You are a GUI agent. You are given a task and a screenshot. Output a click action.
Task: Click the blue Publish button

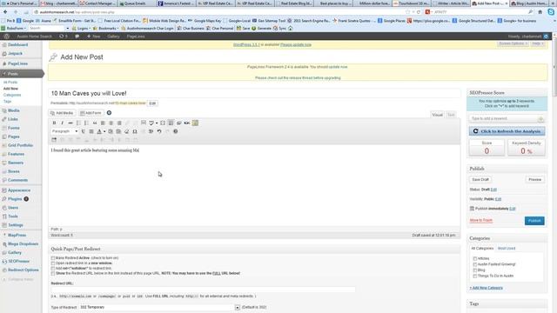tap(534, 221)
